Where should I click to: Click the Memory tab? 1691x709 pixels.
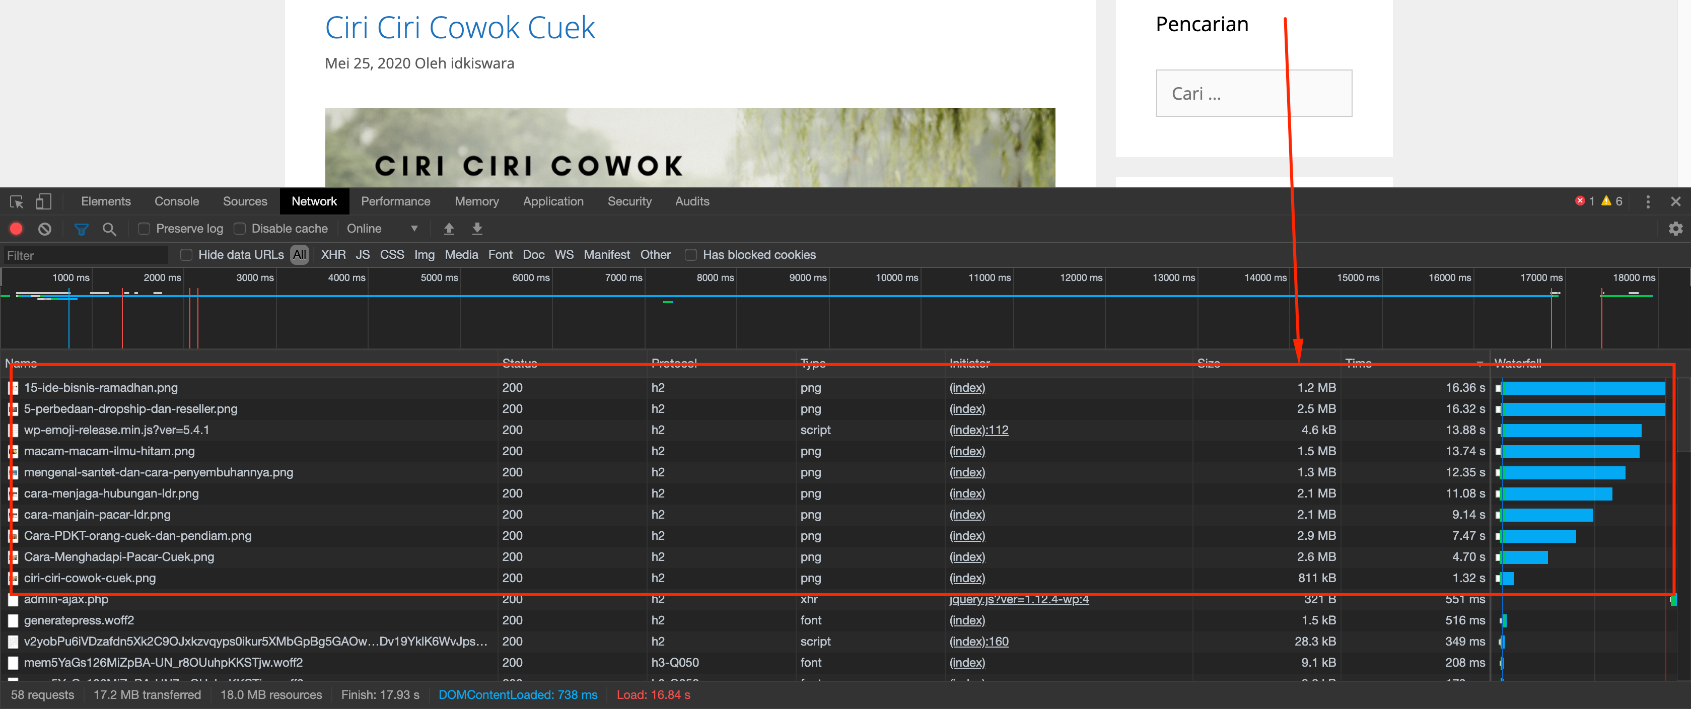[x=476, y=201]
